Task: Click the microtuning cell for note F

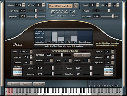Action: coord(102,83)
